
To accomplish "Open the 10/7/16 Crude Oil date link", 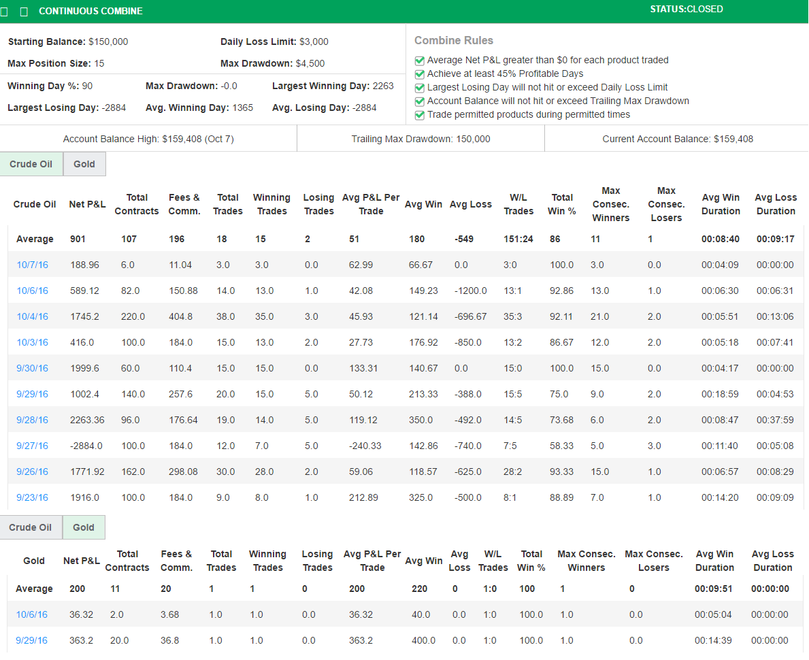I will [32, 265].
